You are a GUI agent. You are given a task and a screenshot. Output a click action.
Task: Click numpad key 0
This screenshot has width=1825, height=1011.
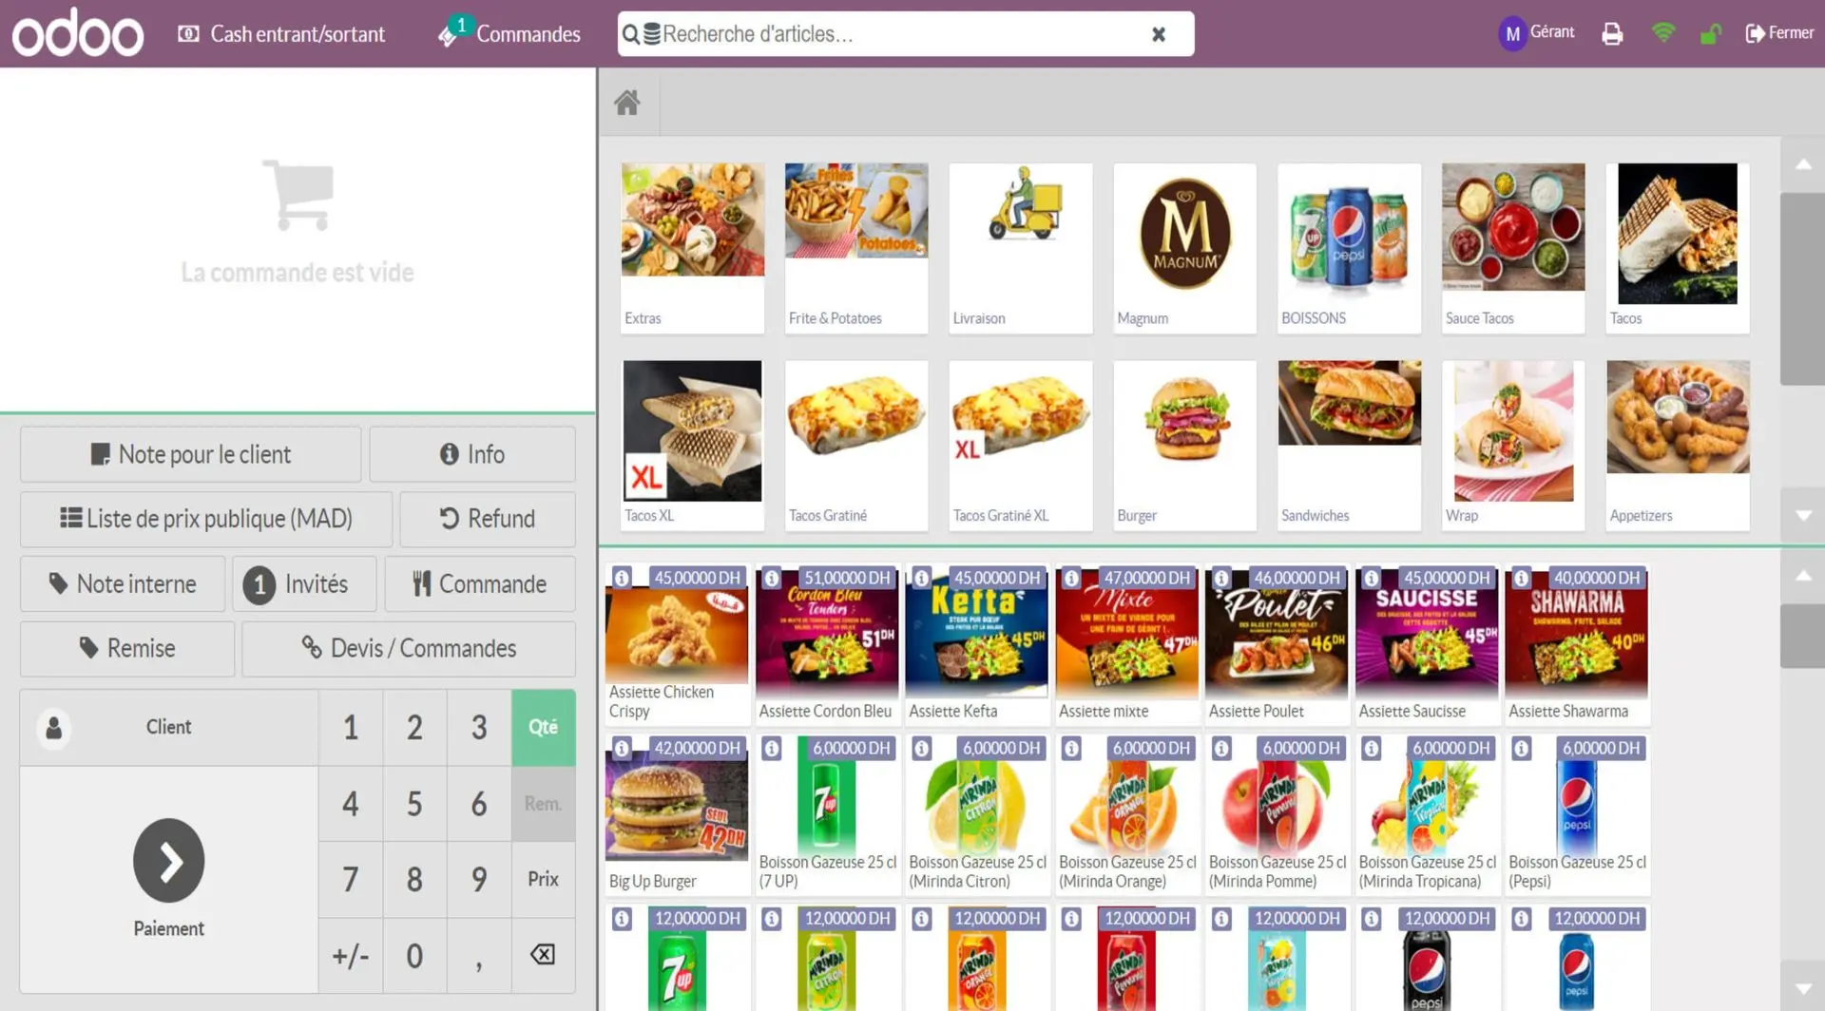tap(414, 955)
